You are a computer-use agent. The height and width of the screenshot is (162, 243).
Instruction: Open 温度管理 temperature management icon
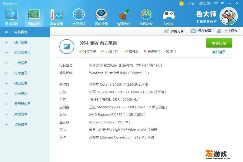coord(56,15)
